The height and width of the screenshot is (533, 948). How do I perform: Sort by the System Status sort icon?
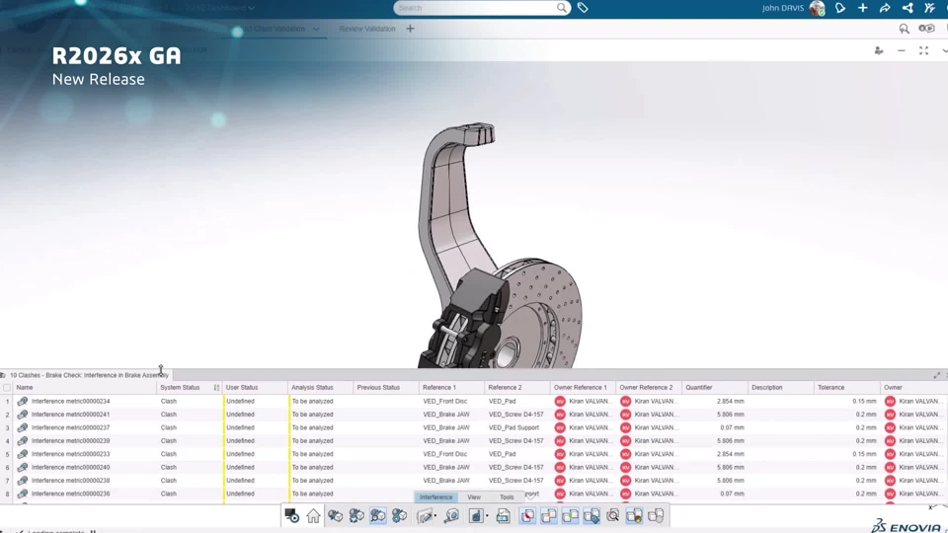216,387
